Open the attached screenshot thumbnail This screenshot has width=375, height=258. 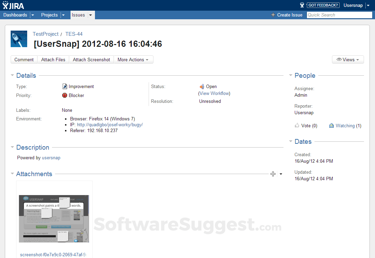(54, 218)
